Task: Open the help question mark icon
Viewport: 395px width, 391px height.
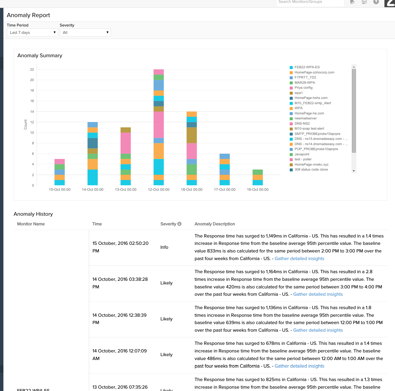Action: [376, 2]
